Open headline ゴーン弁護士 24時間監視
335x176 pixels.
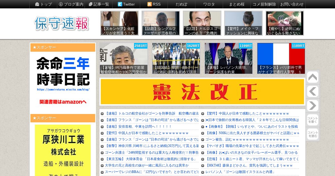152,153
